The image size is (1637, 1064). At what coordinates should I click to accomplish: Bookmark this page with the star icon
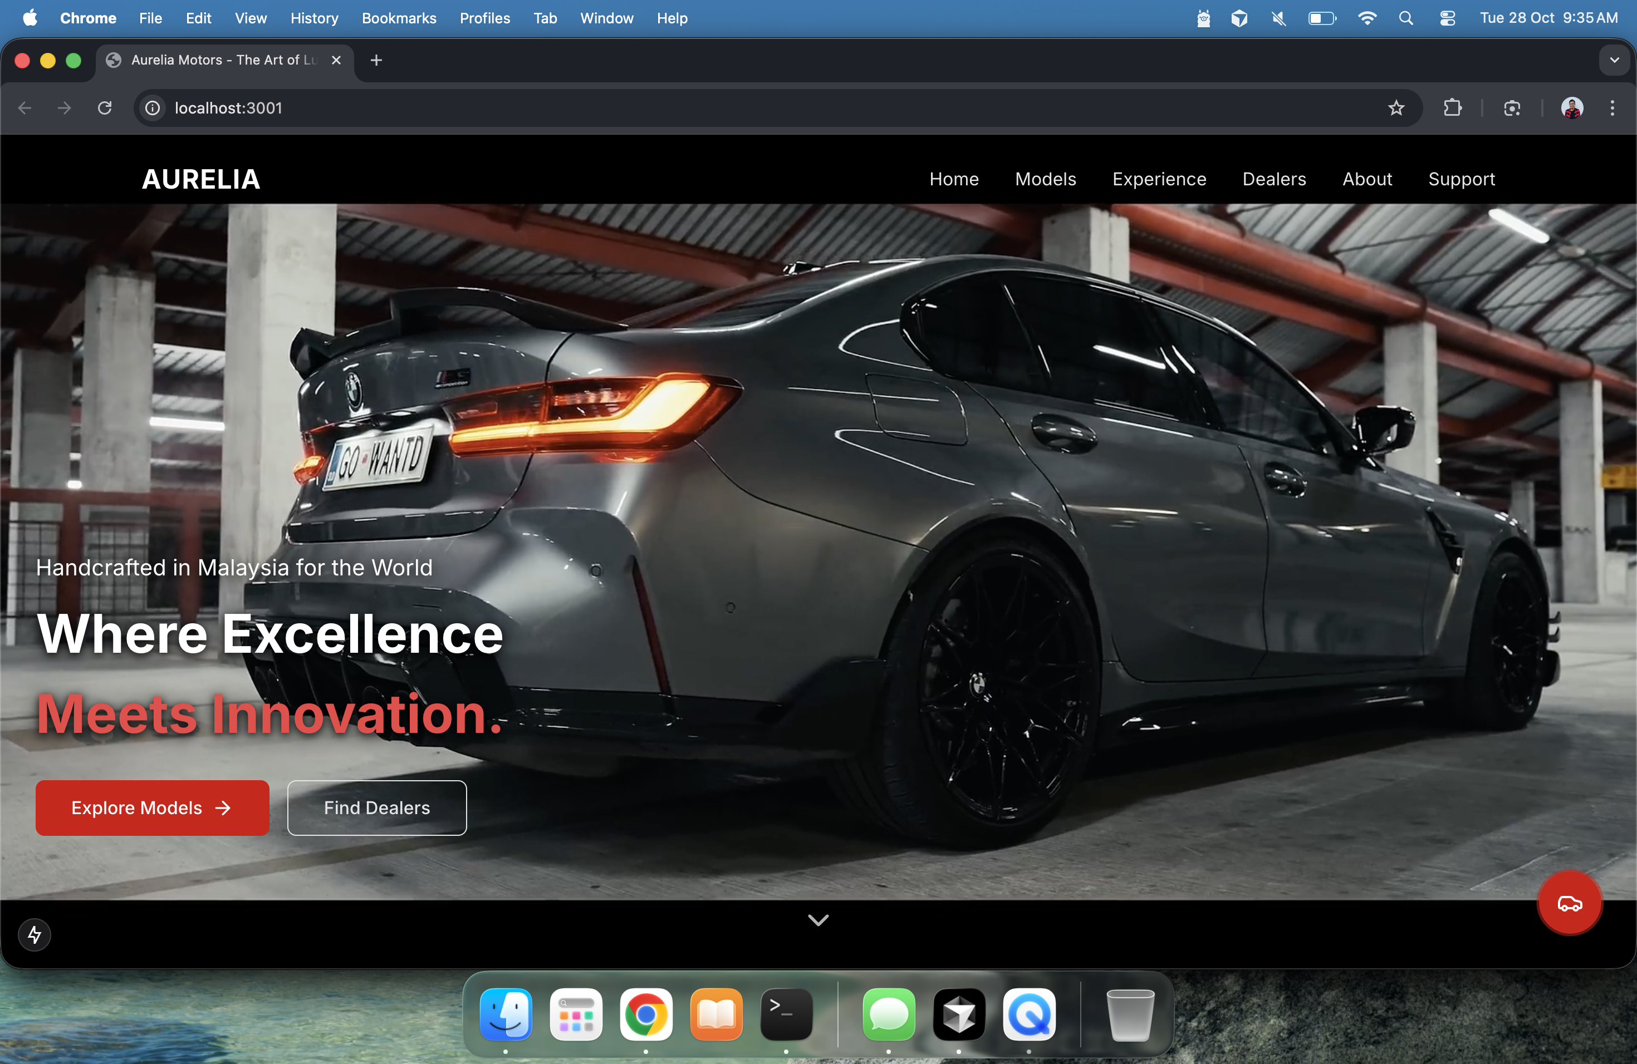[x=1395, y=108]
